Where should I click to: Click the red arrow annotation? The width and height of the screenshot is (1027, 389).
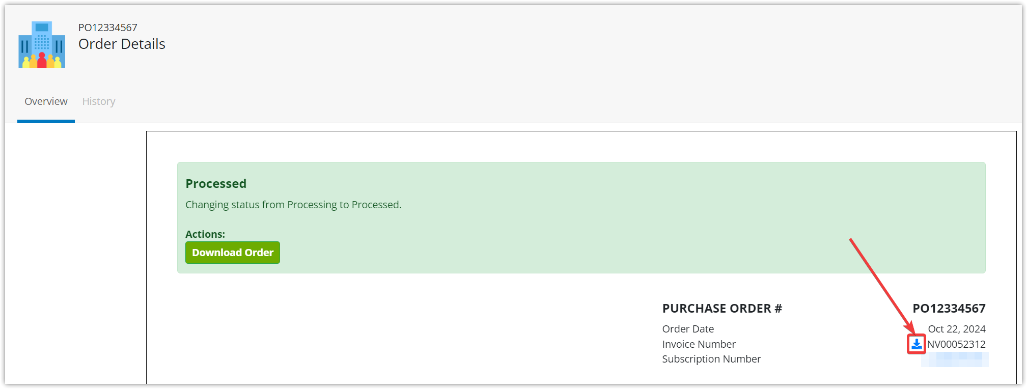(x=882, y=285)
